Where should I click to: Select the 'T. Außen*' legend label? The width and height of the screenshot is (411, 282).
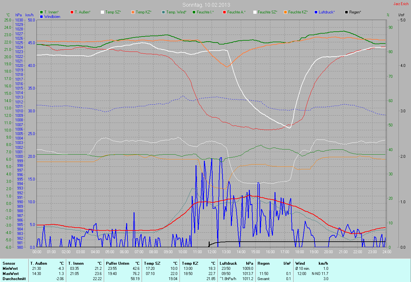(83, 12)
